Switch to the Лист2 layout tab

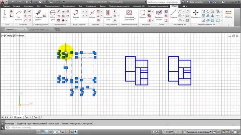pyautogui.click(x=37, y=117)
